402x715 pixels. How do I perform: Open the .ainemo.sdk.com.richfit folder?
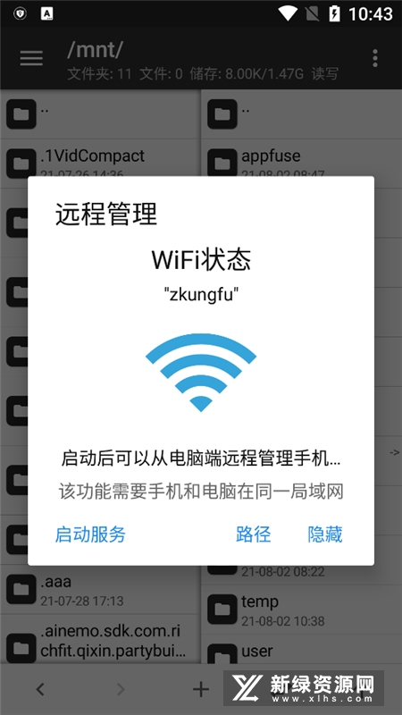click(x=100, y=639)
